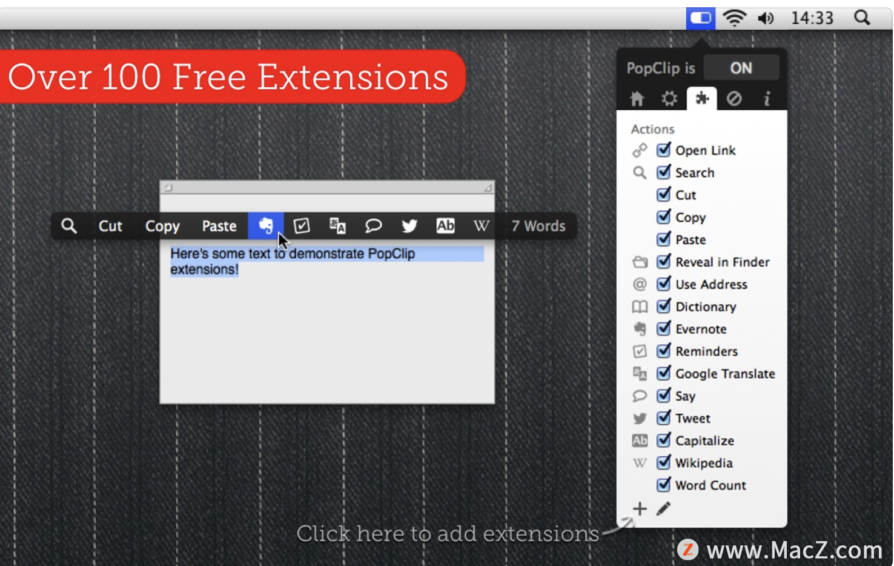The image size is (894, 566).
Task: Click Copy in the PopClip bar
Action: point(162,226)
